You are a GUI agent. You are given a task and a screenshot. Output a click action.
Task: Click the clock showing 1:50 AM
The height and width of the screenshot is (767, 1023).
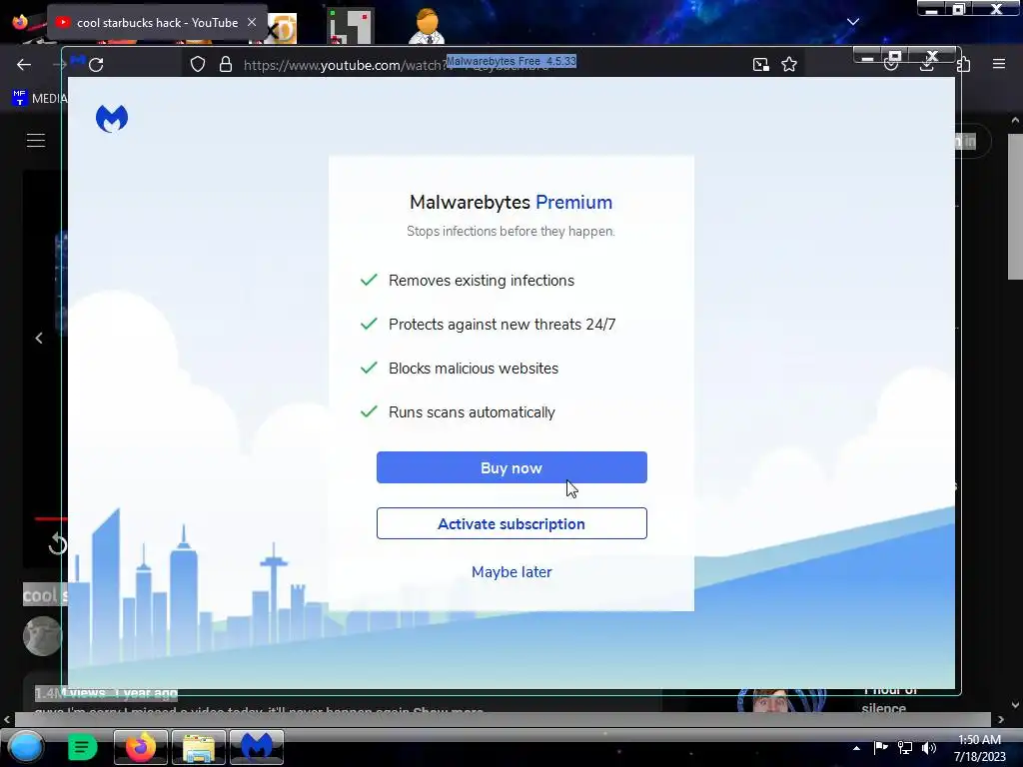[x=979, y=740]
